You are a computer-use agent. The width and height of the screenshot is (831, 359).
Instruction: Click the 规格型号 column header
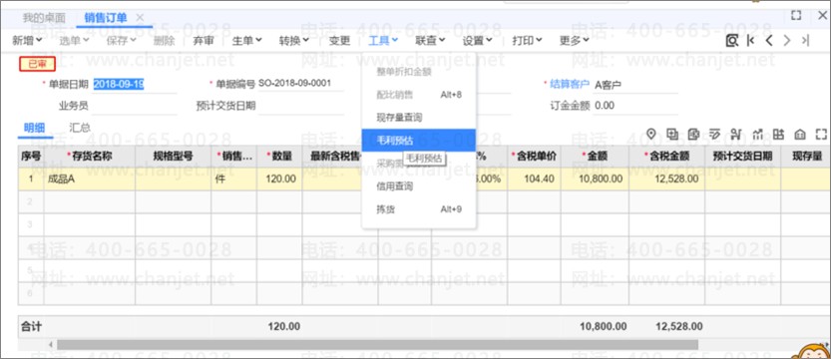point(173,157)
